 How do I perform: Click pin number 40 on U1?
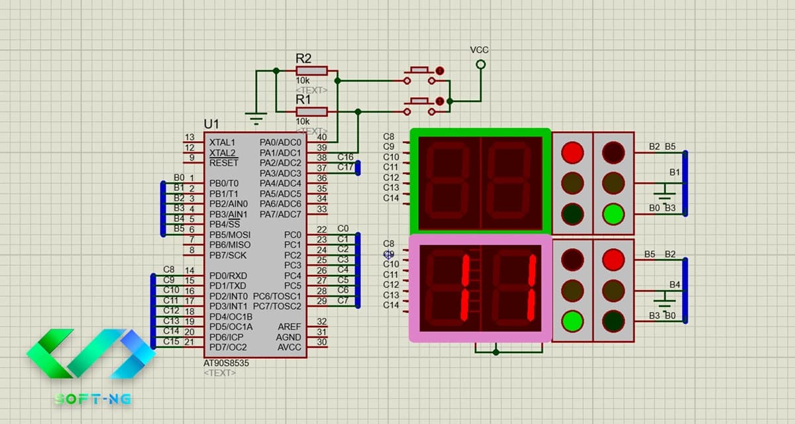pos(322,137)
